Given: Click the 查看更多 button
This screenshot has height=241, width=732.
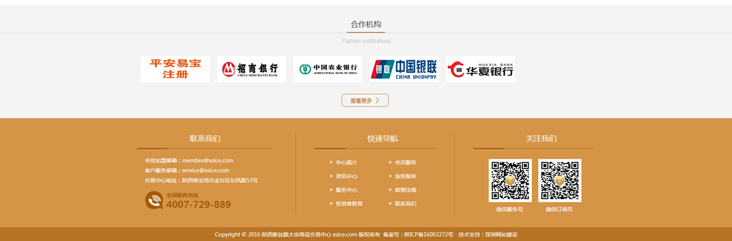Looking at the screenshot, I should click(365, 100).
